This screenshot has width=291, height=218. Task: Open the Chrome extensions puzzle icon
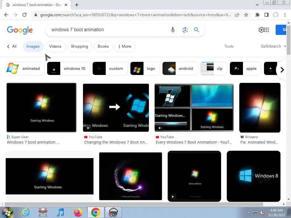(257, 15)
